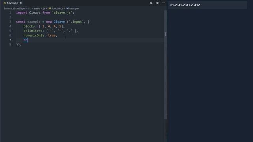Click the '.input' selector string
253x142 pixels.
coord(76,22)
